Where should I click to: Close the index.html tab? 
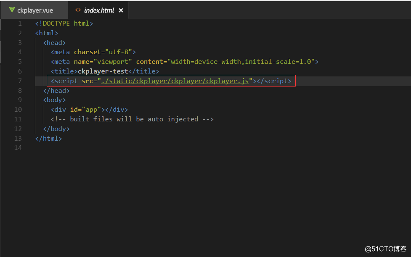[121, 10]
